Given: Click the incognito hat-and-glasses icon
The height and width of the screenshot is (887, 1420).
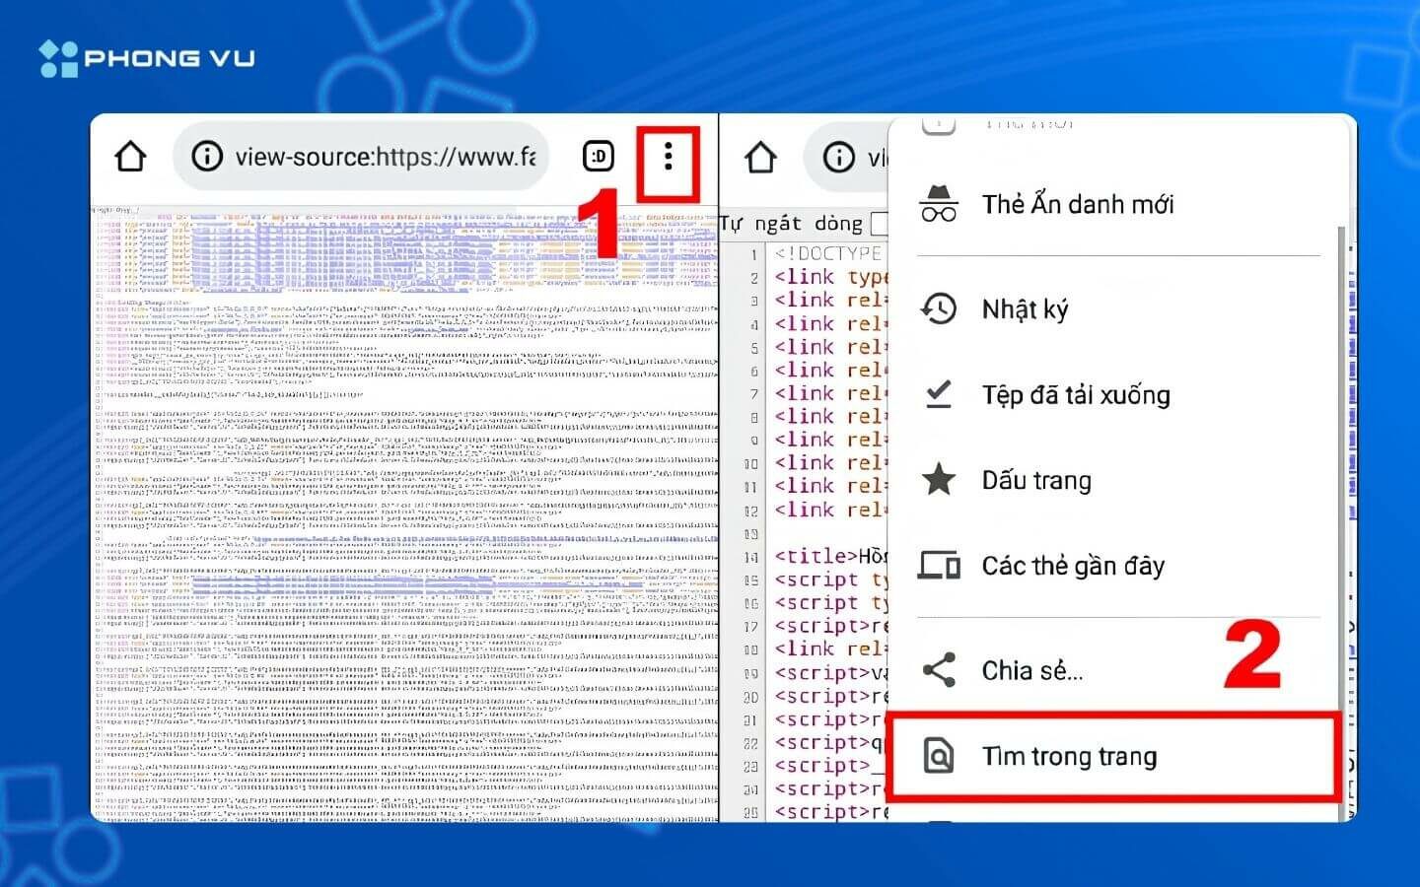Looking at the screenshot, I should click(x=938, y=204).
